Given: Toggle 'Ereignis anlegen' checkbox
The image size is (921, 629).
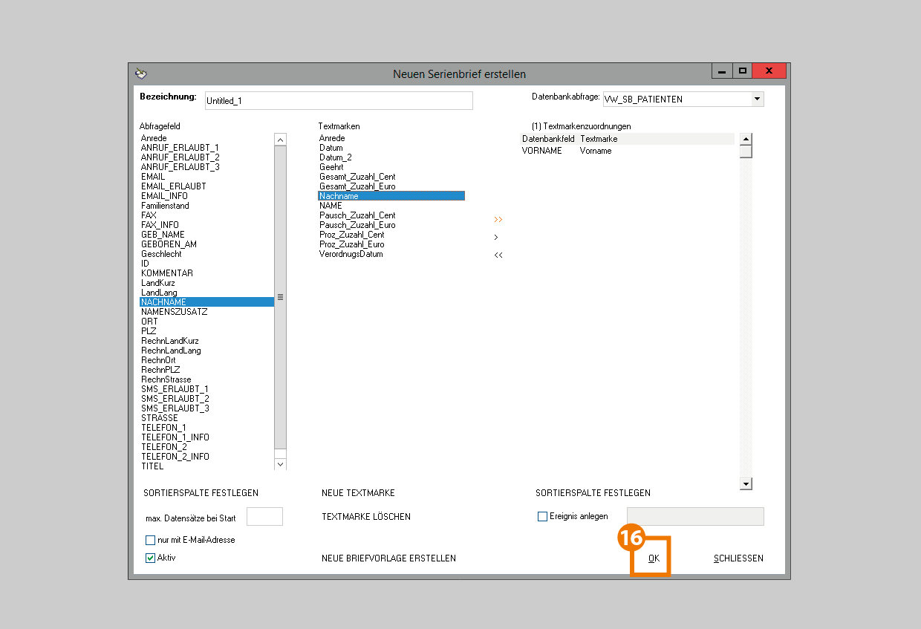Looking at the screenshot, I should coord(542,516).
